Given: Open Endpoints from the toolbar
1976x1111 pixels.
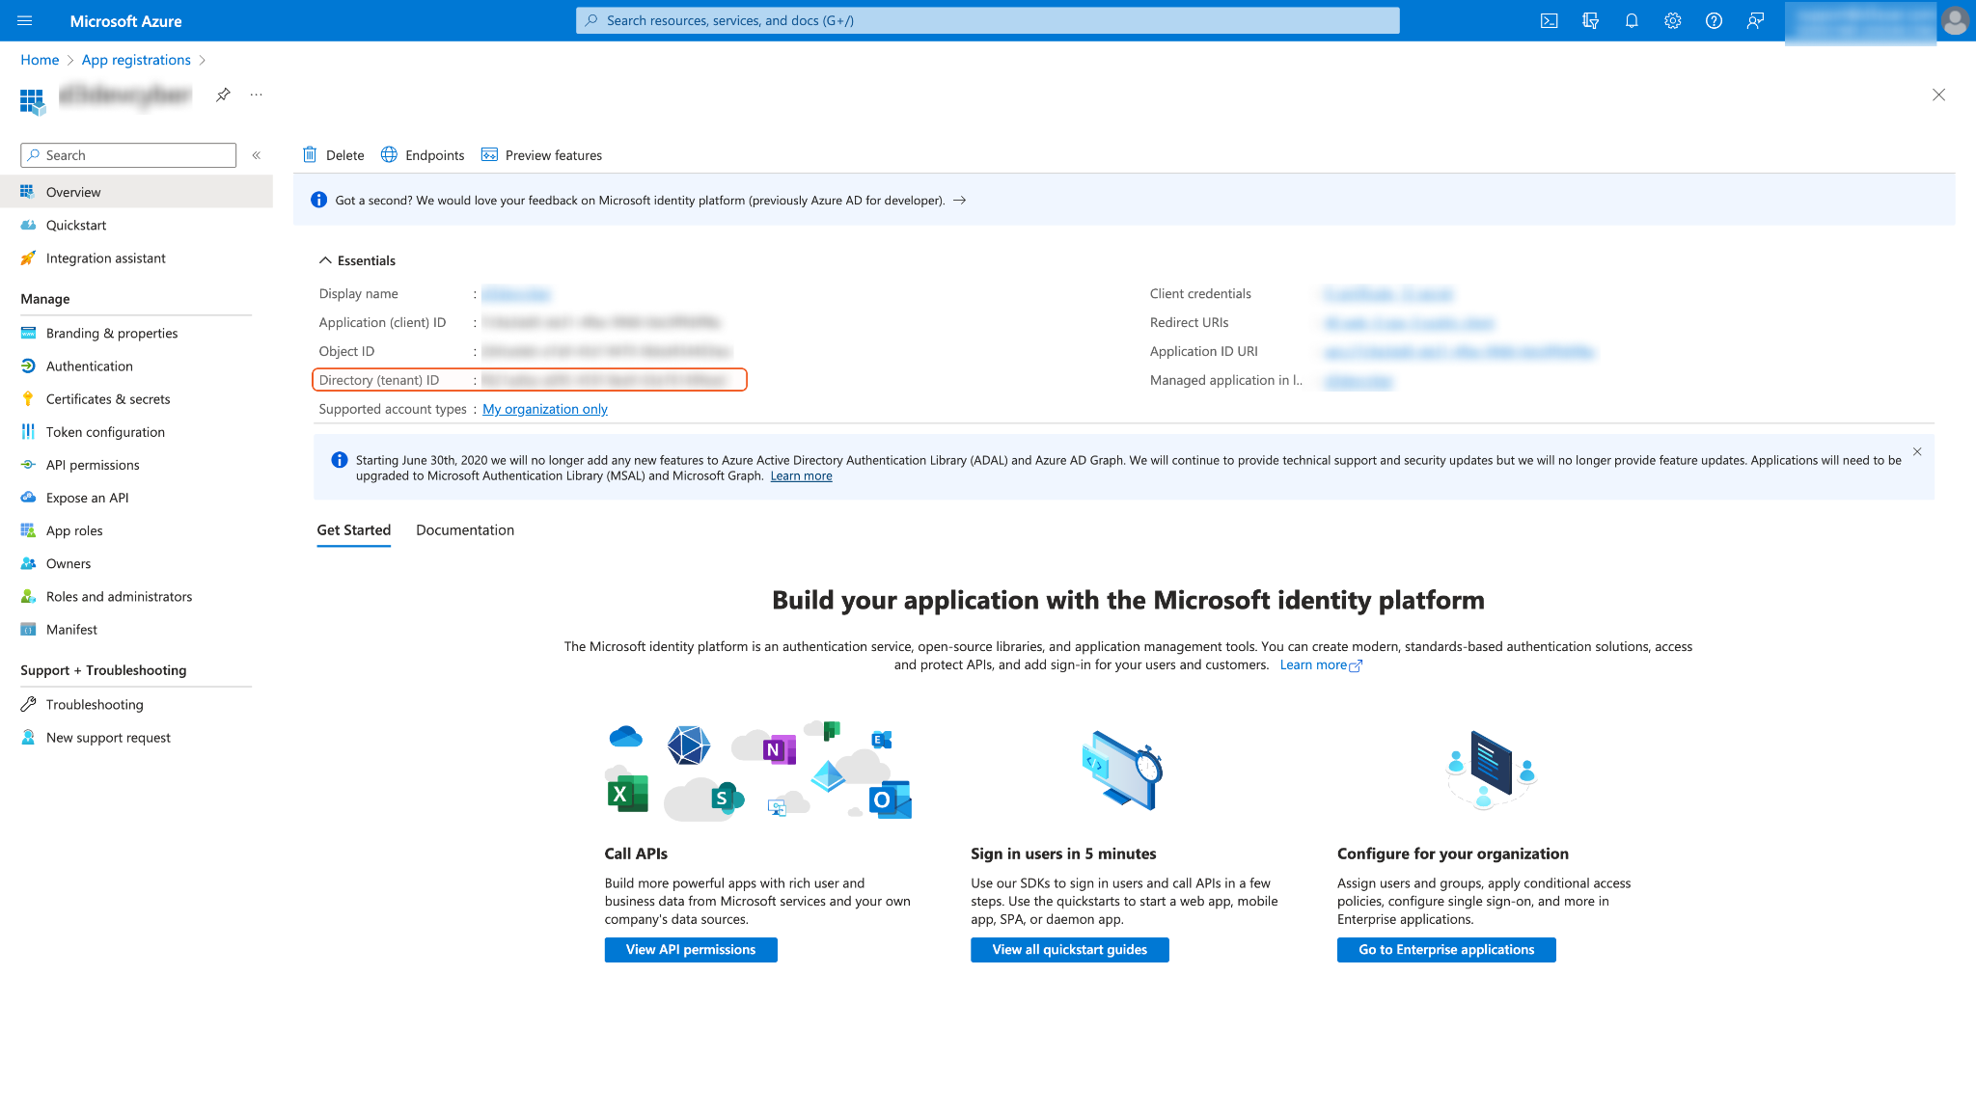Looking at the screenshot, I should click(x=423, y=155).
